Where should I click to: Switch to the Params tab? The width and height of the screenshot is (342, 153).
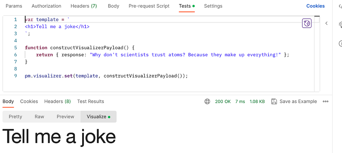14,6
